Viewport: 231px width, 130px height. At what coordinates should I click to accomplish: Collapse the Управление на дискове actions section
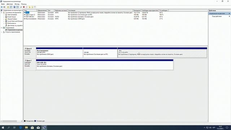pyautogui.click(x=229, y=14)
